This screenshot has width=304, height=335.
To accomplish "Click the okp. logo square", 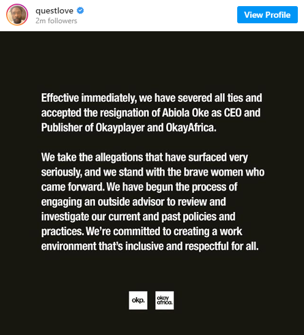I will pyautogui.click(x=138, y=300).
